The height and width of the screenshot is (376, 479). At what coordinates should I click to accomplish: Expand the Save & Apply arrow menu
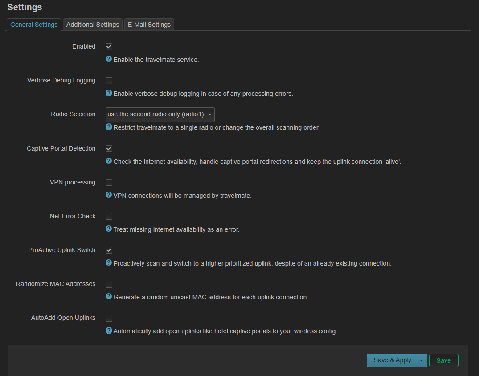421,360
